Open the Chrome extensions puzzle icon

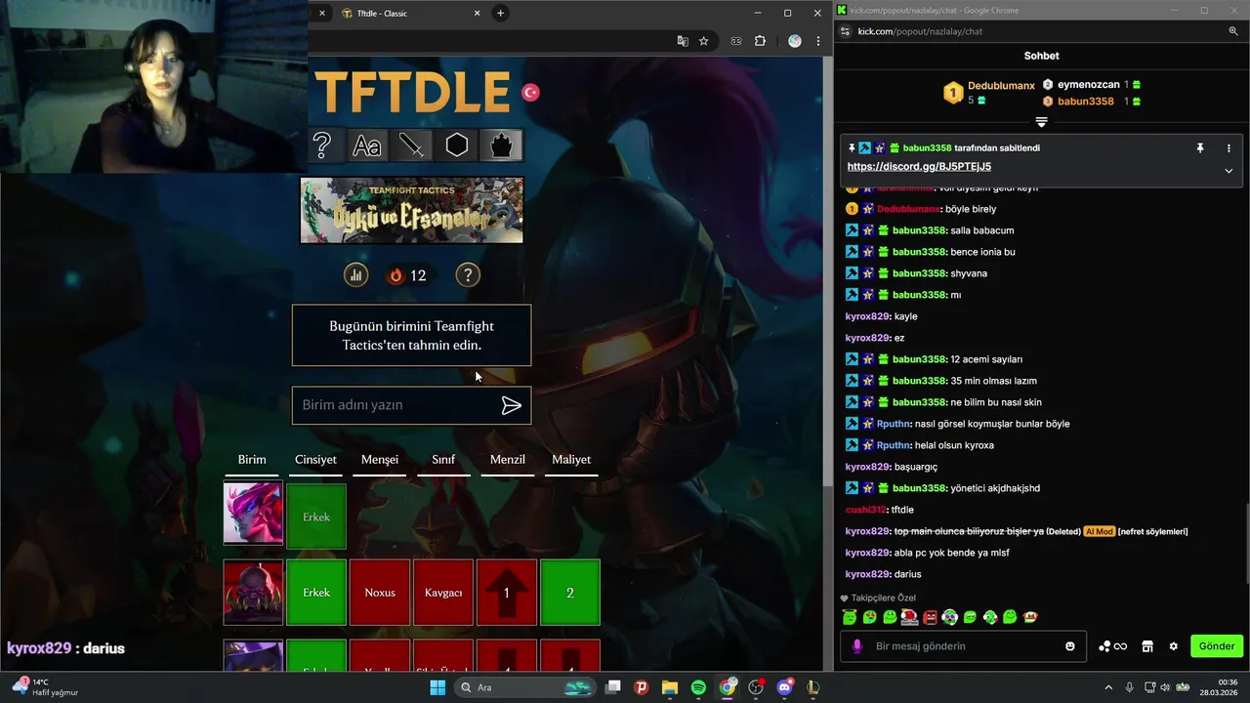pyautogui.click(x=761, y=41)
